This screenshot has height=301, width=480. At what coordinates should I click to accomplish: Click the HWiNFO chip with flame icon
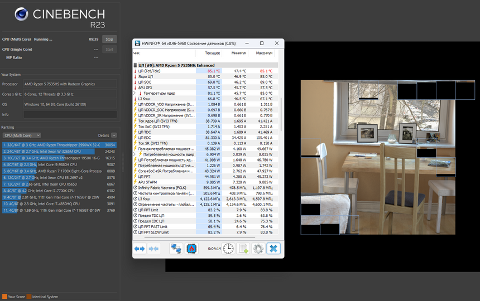tap(191, 249)
